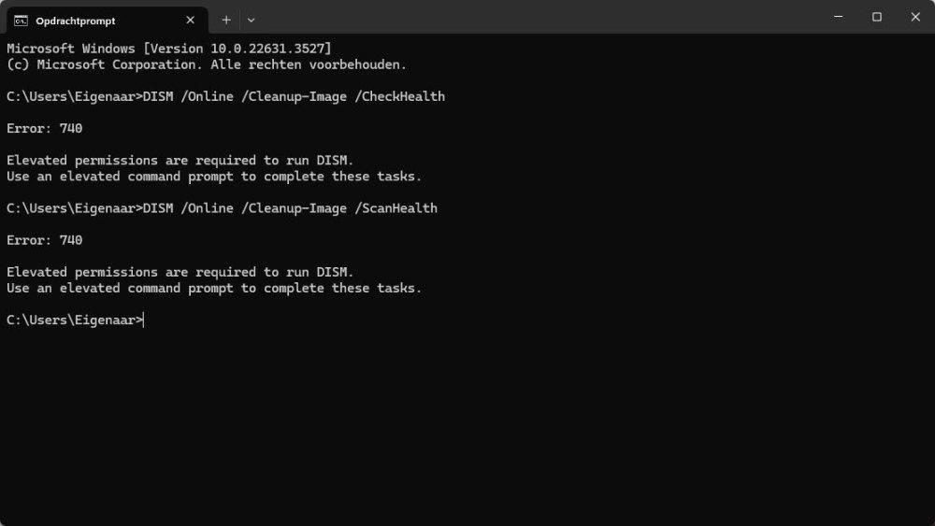This screenshot has height=526, width=935.
Task: Click the first "Elevated permissions are required" line
Action: [x=180, y=160]
